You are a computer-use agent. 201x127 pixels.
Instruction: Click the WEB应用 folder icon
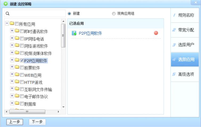(x=17, y=74)
